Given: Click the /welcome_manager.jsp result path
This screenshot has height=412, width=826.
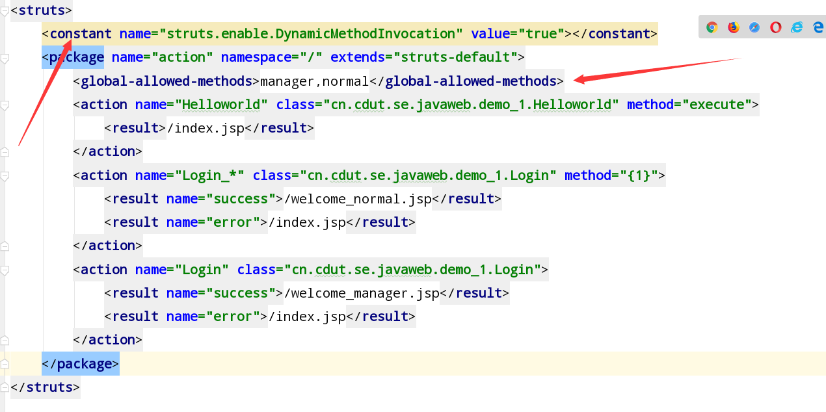Looking at the screenshot, I should (362, 293).
